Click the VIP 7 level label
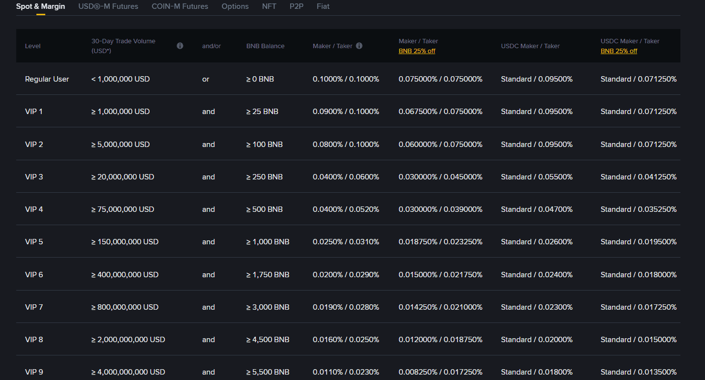Image resolution: width=705 pixels, height=380 pixels. (34, 307)
